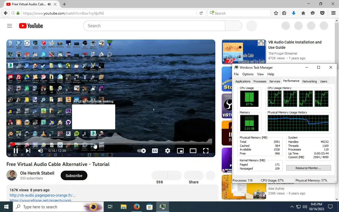Viewport: 339px width, 212px height.
Task: Click the Share button
Action: coord(194,182)
